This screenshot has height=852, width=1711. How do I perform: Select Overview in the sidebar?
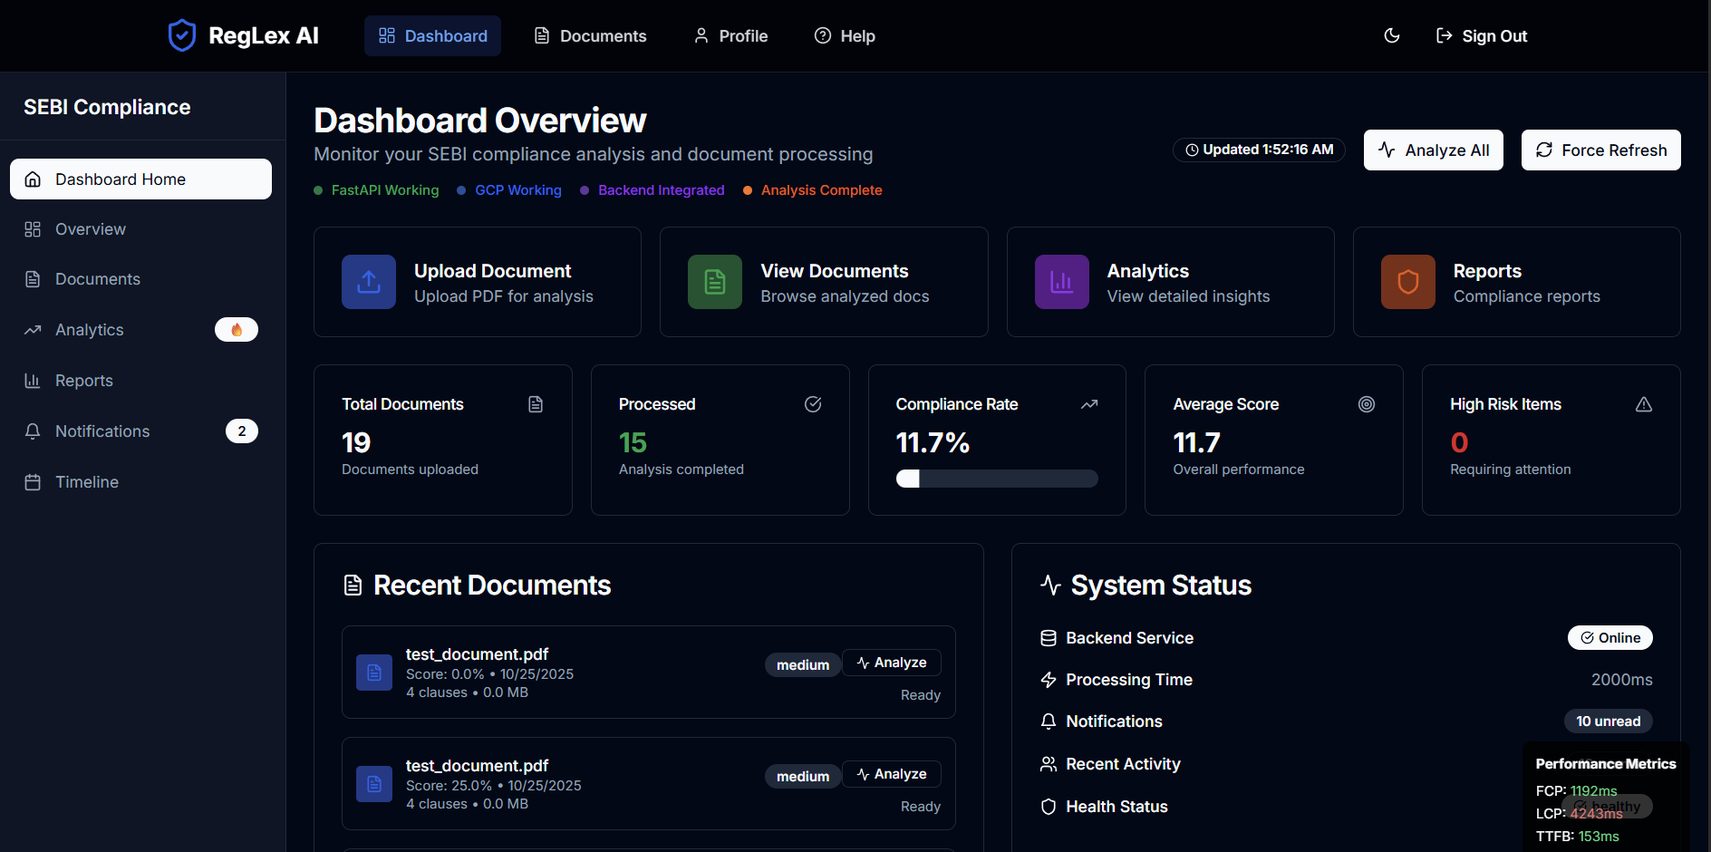pos(91,229)
